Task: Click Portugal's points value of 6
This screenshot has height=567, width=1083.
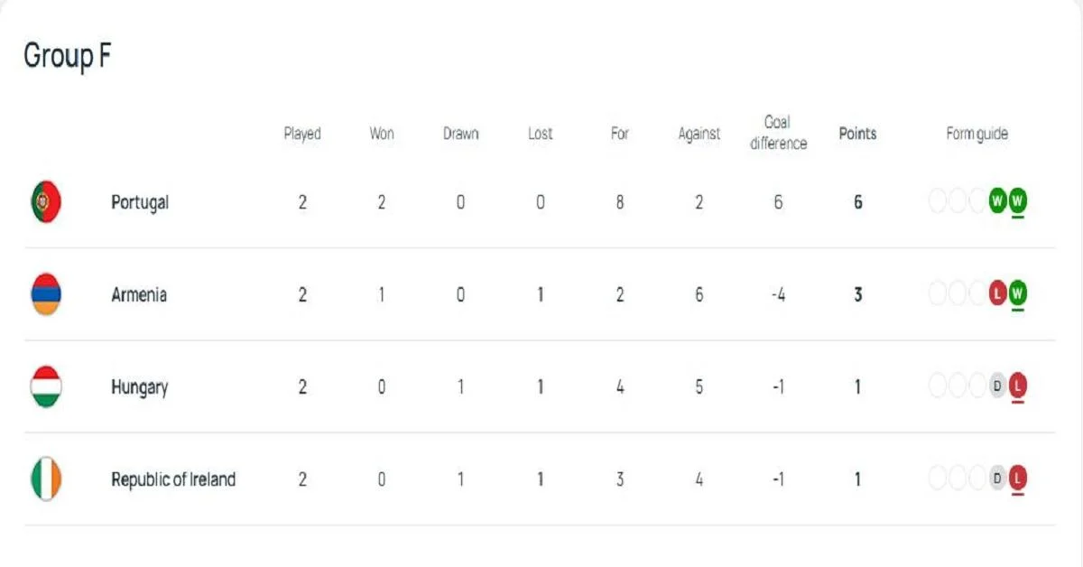Action: (x=857, y=202)
